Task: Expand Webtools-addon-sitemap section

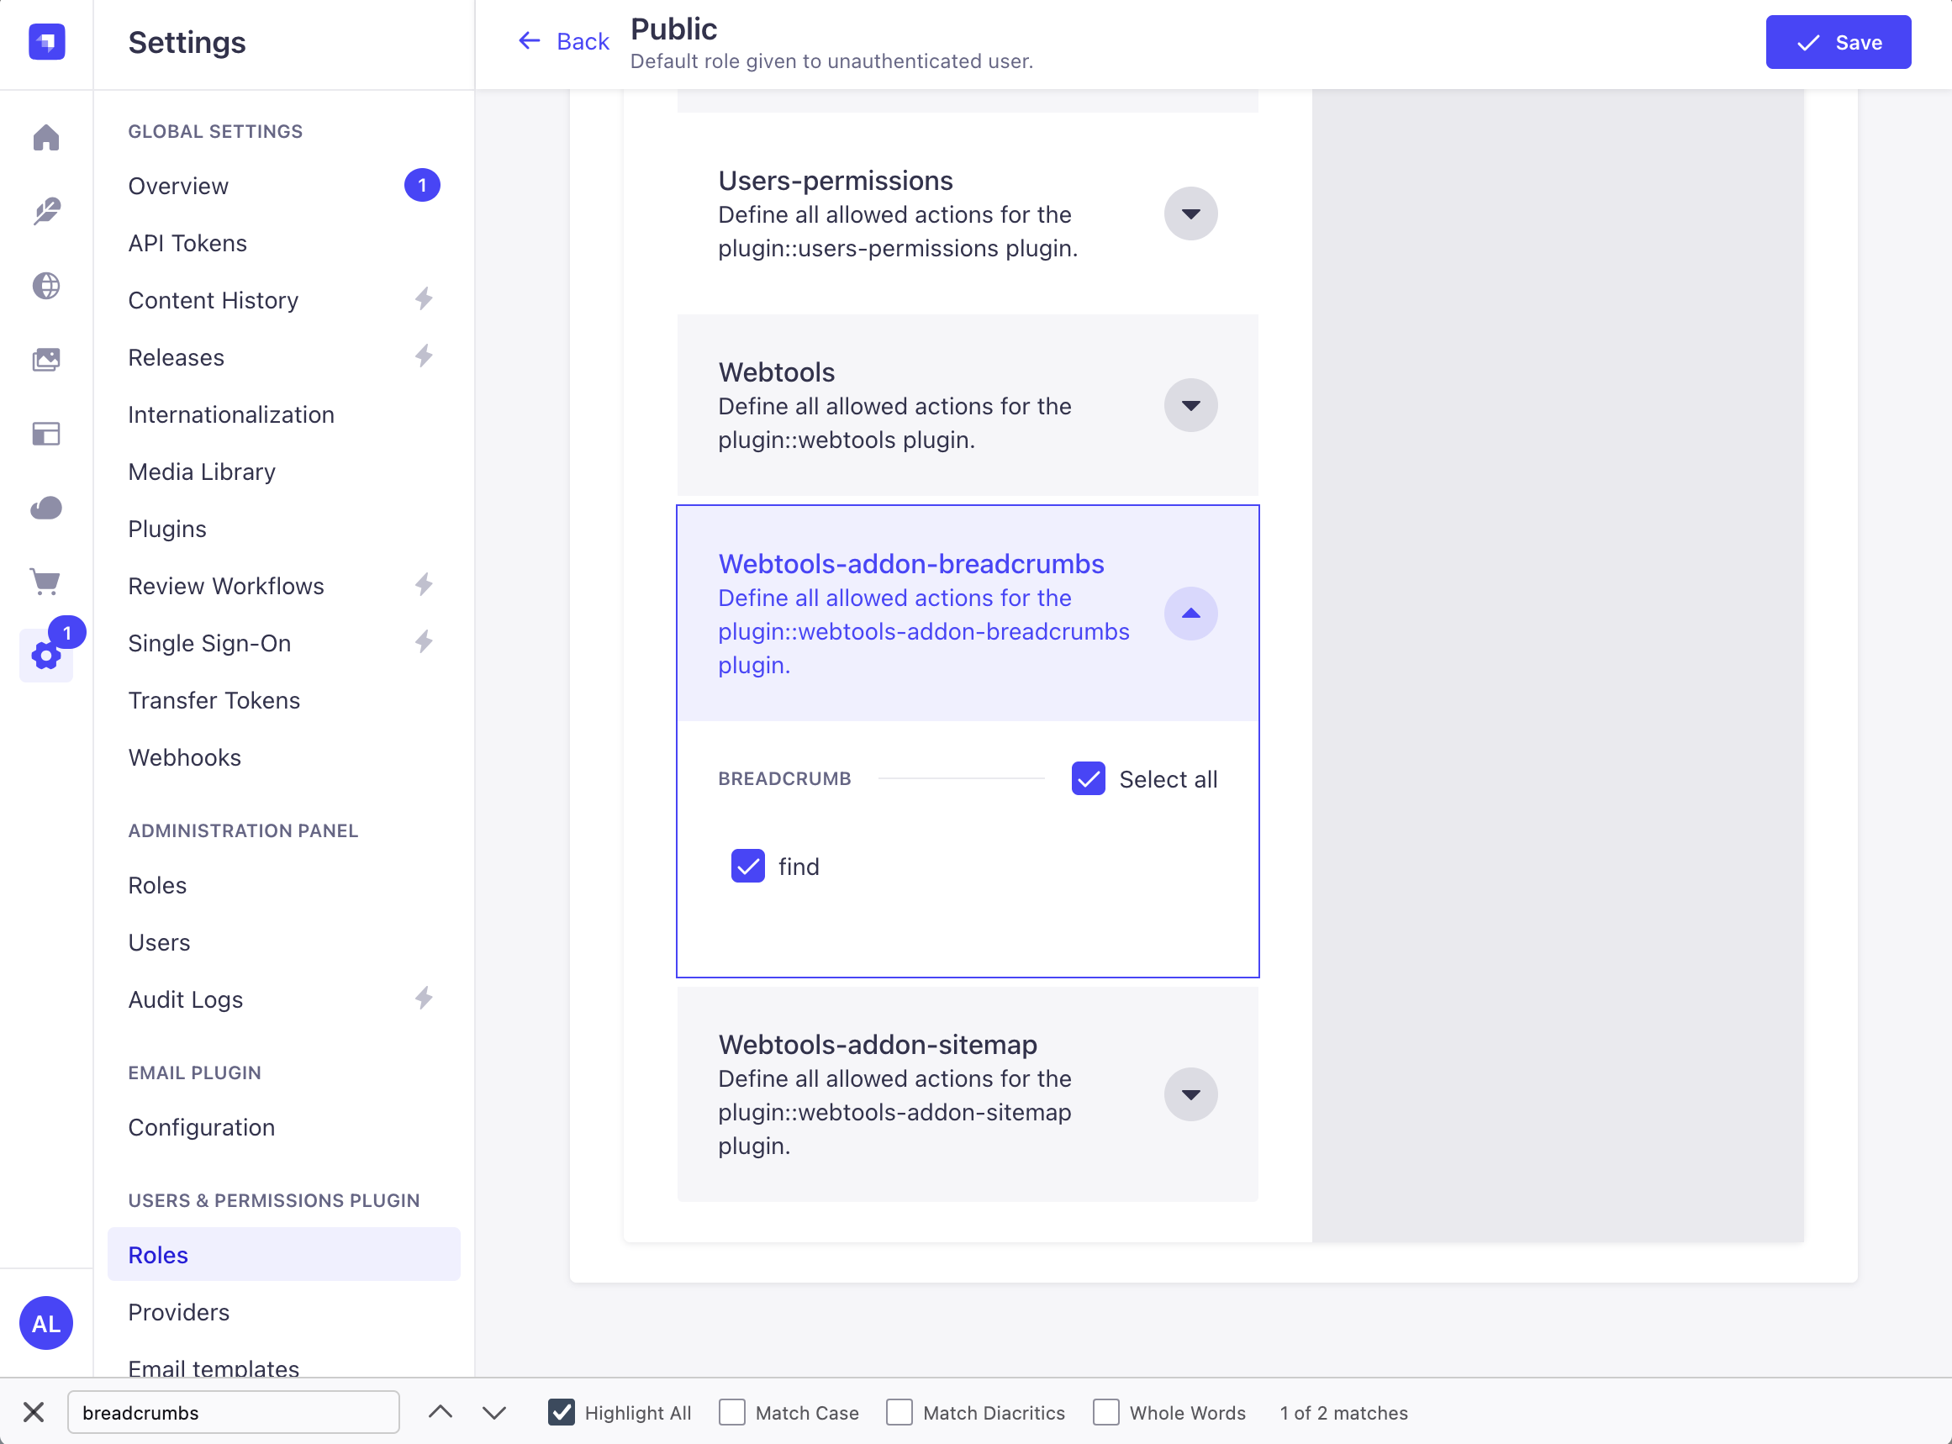Action: point(1190,1094)
